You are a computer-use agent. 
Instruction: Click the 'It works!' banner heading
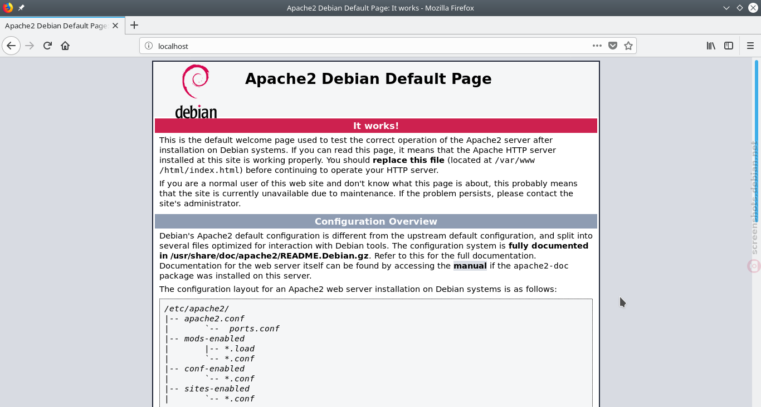(376, 126)
